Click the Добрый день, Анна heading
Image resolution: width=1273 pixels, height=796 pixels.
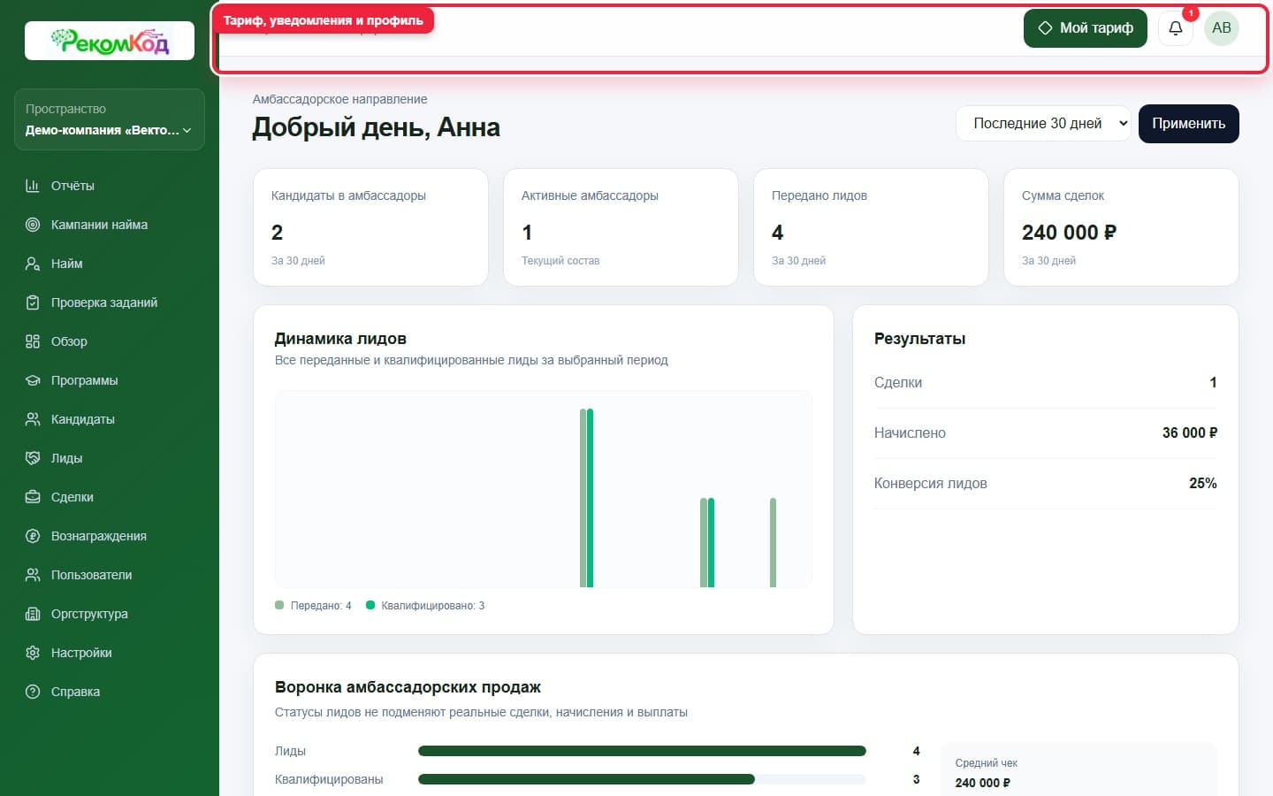[x=376, y=127]
